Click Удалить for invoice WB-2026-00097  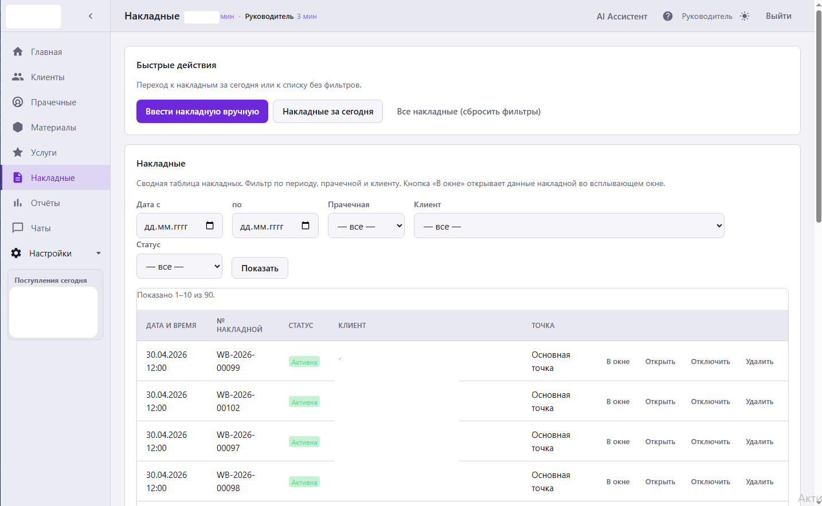760,441
